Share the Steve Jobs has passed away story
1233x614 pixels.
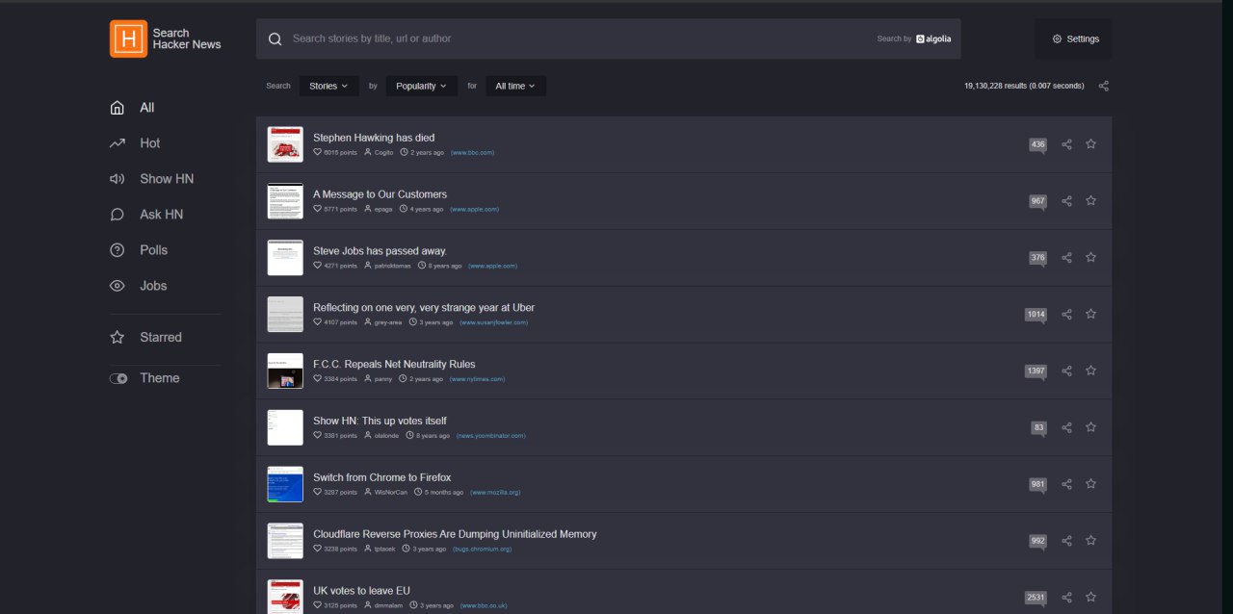coord(1066,258)
